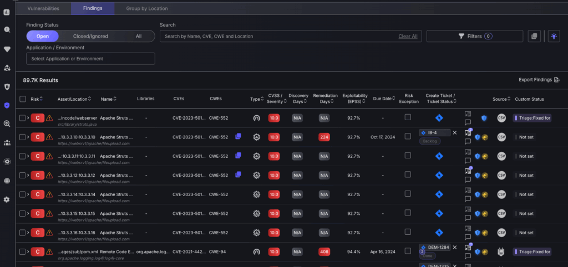Click the blue shield icon in 10.3.3.11 row
Screen dimensions: 568x267
(478, 156)
